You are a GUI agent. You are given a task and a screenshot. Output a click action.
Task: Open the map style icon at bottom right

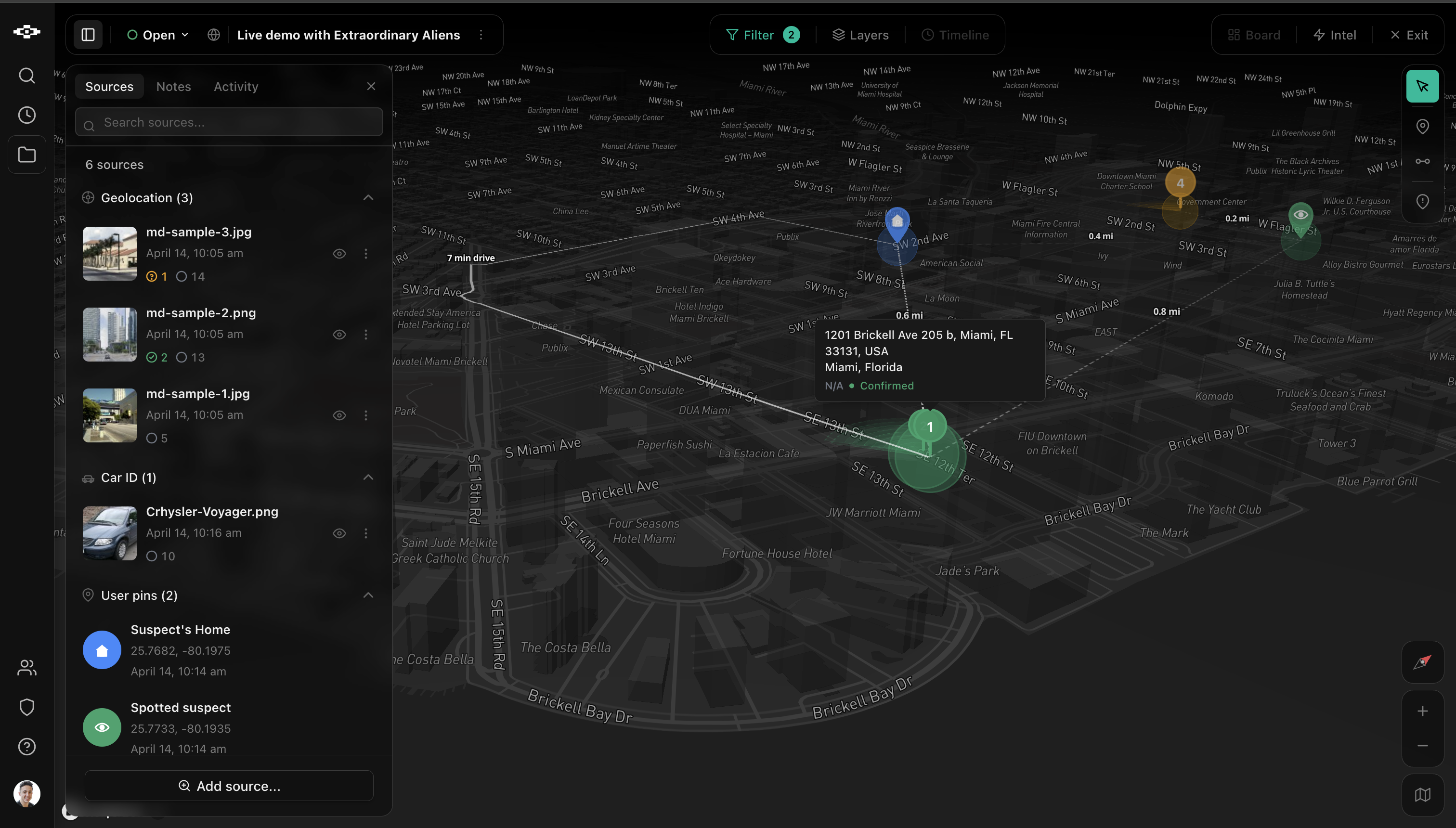coord(1422,794)
